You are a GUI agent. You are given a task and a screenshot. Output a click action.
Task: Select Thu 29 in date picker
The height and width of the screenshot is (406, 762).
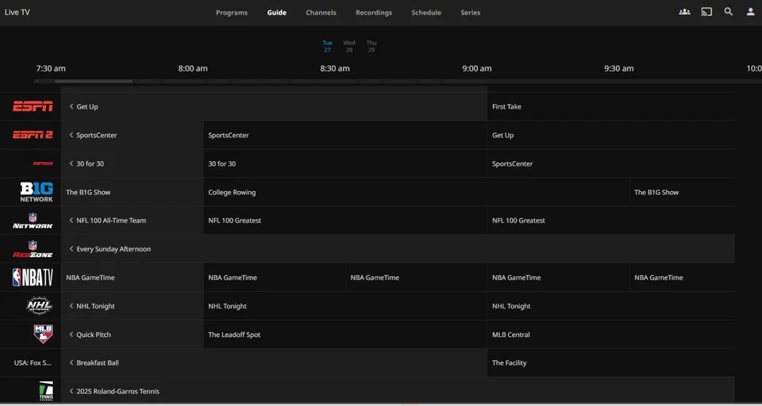[371, 46]
